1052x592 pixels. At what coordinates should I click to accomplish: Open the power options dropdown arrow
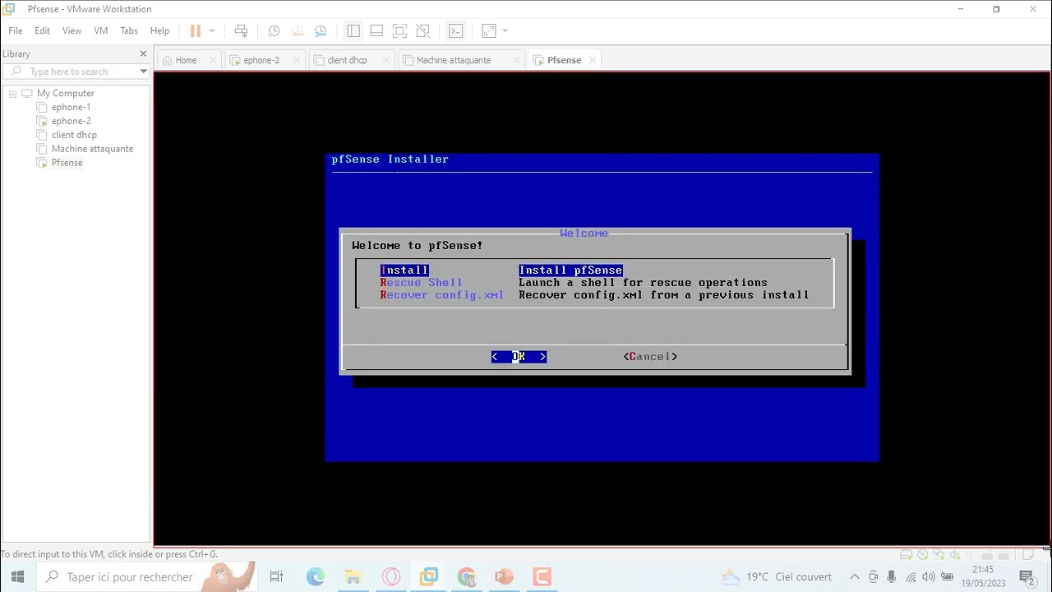click(x=211, y=30)
